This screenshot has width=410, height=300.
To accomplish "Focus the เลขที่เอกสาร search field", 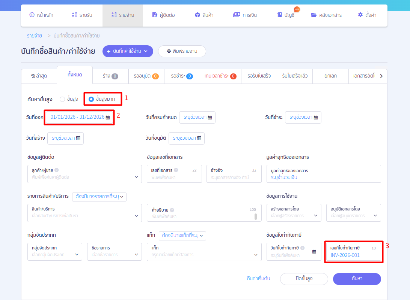I will click(x=174, y=174).
